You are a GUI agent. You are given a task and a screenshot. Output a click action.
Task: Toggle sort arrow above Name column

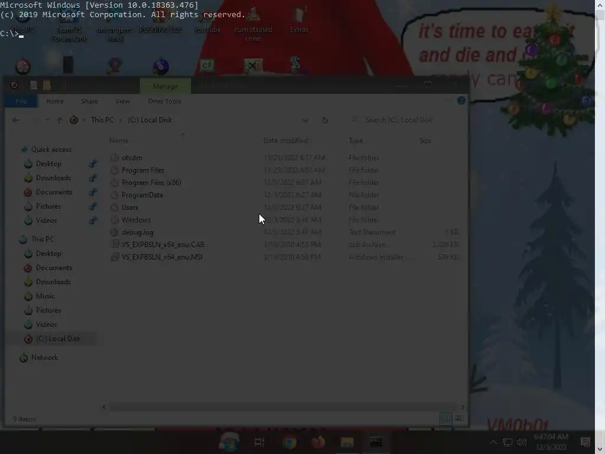(x=183, y=134)
